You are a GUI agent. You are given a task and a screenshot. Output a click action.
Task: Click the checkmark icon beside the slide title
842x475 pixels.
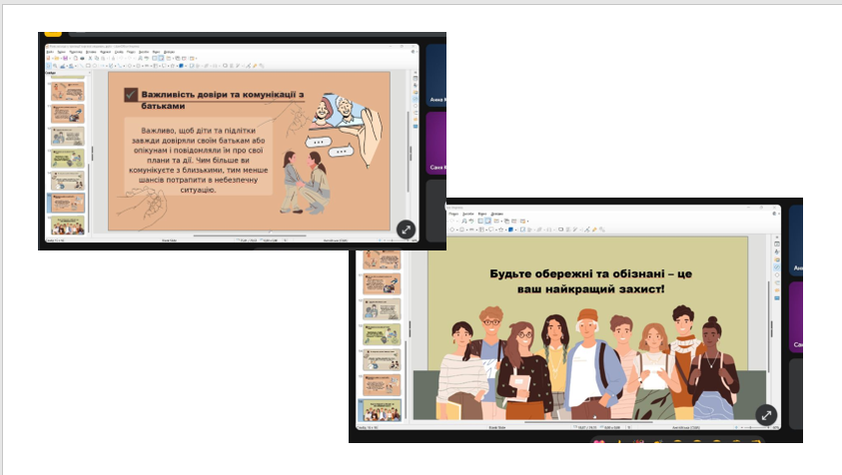(131, 95)
